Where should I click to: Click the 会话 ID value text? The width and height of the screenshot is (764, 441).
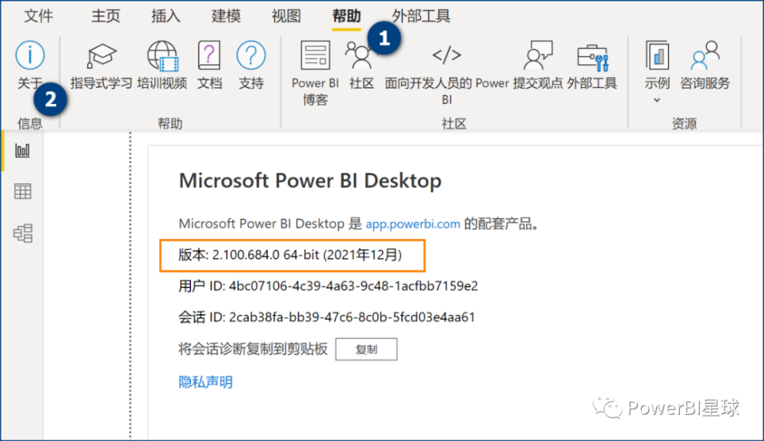coord(351,317)
